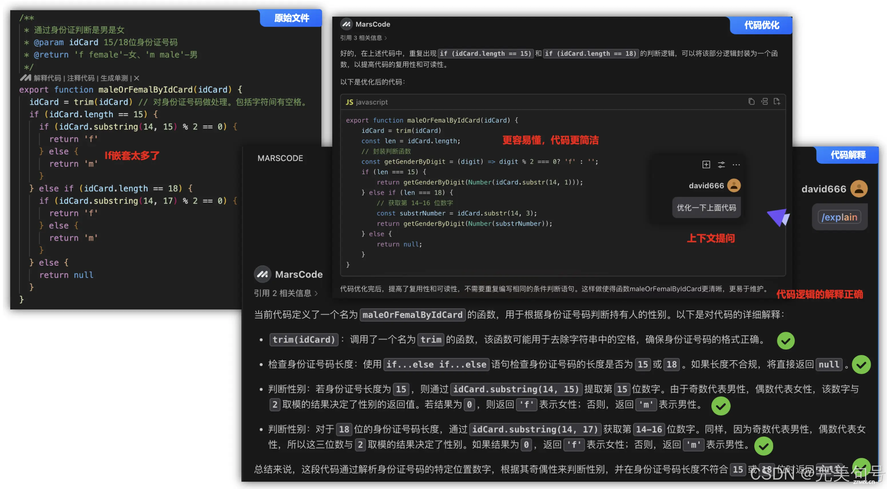Click 以下是优化后的代码 text
This screenshot has height=489, width=887.
(372, 82)
